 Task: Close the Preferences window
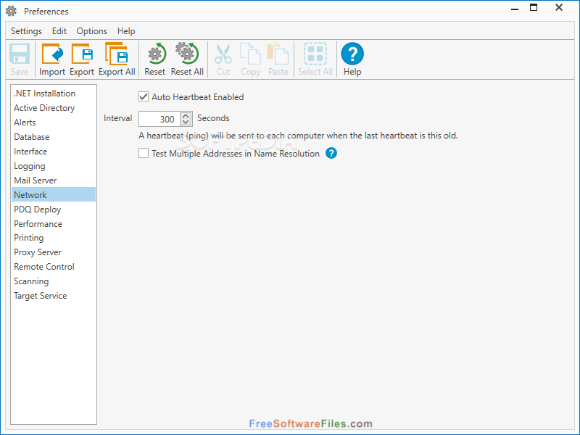[559, 7]
